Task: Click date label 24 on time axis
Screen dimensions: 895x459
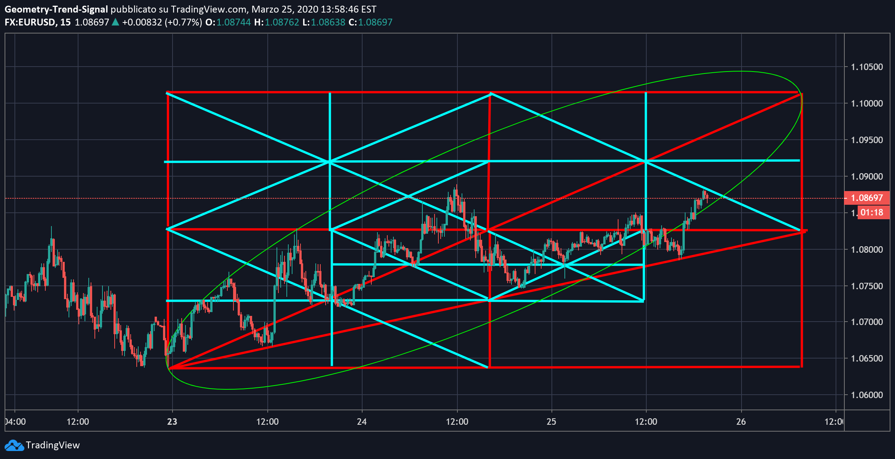Action: (362, 422)
